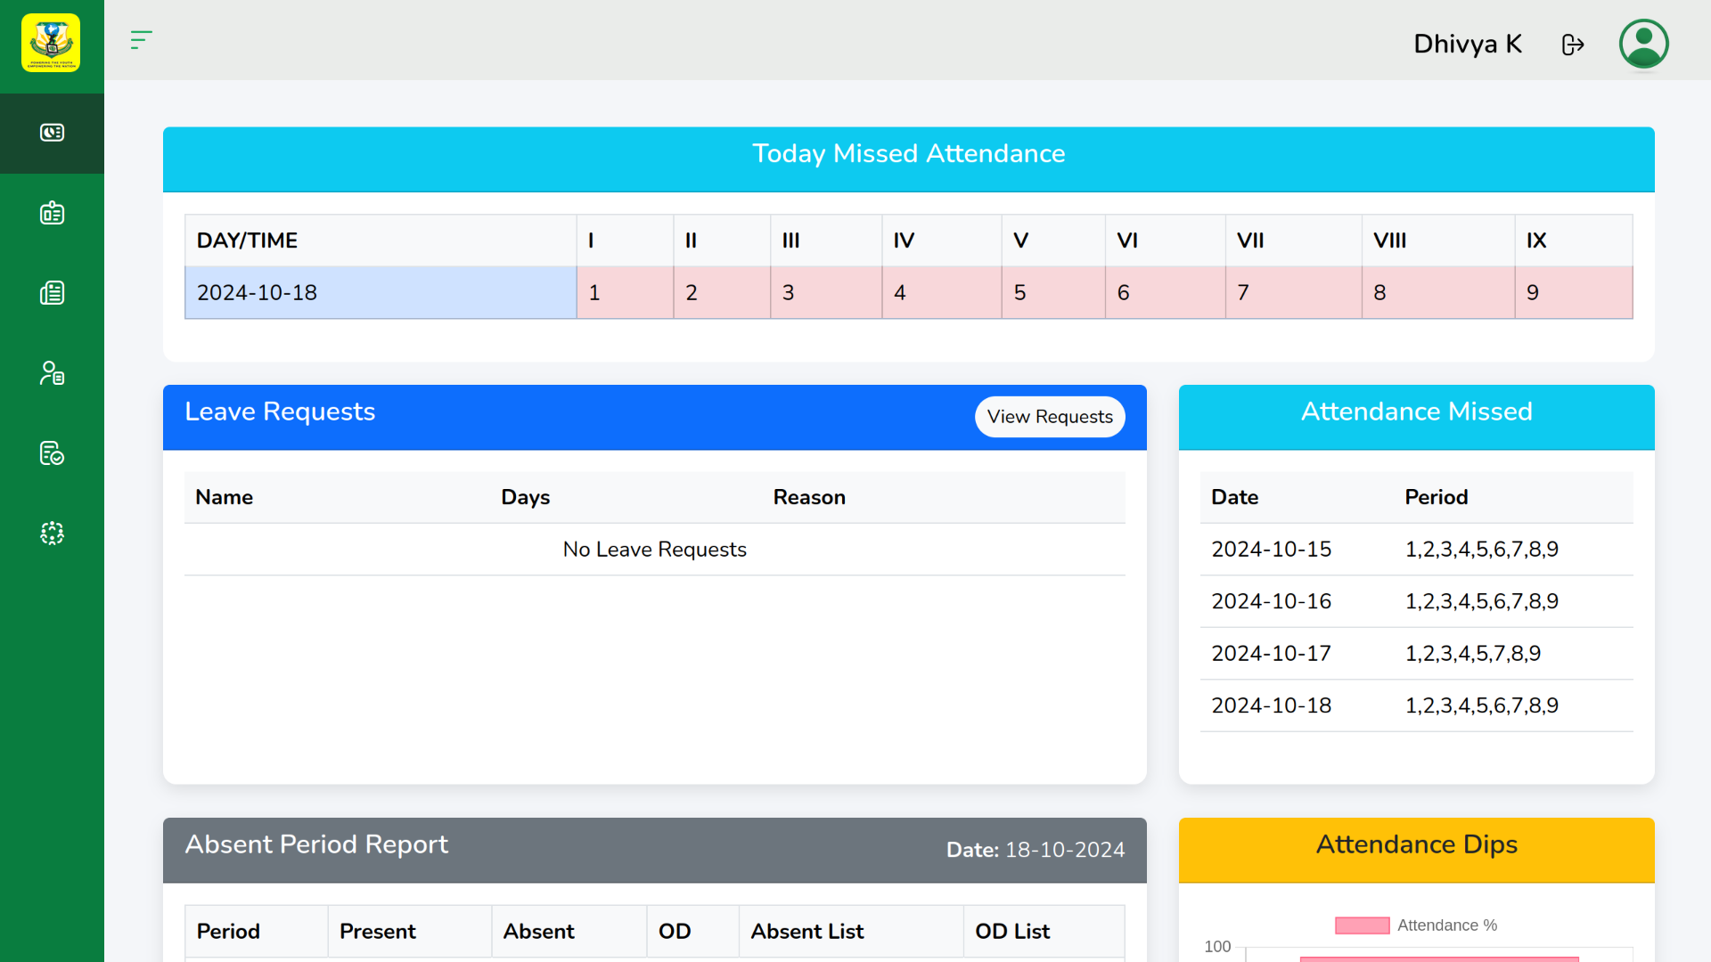Select the username Dhivya K in header
The height and width of the screenshot is (962, 1711).
coord(1467,44)
